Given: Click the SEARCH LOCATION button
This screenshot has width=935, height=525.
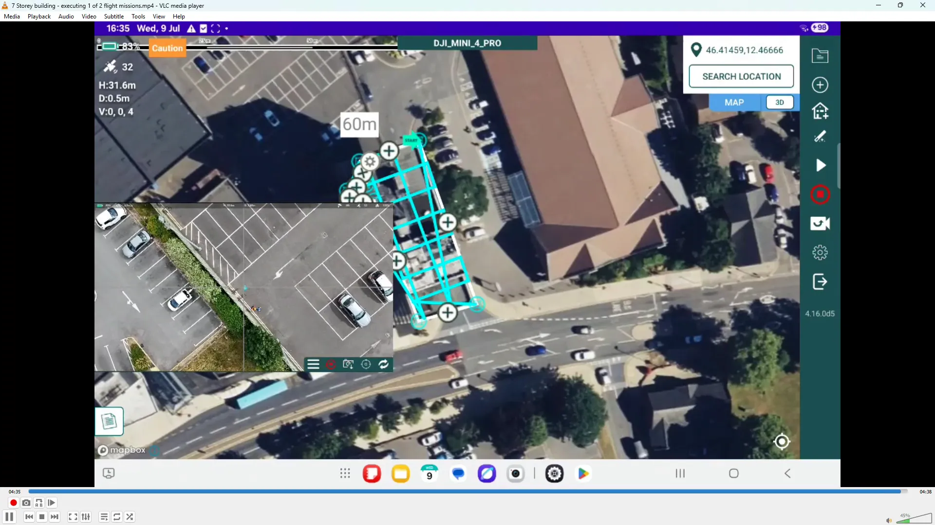Looking at the screenshot, I should click(x=741, y=76).
